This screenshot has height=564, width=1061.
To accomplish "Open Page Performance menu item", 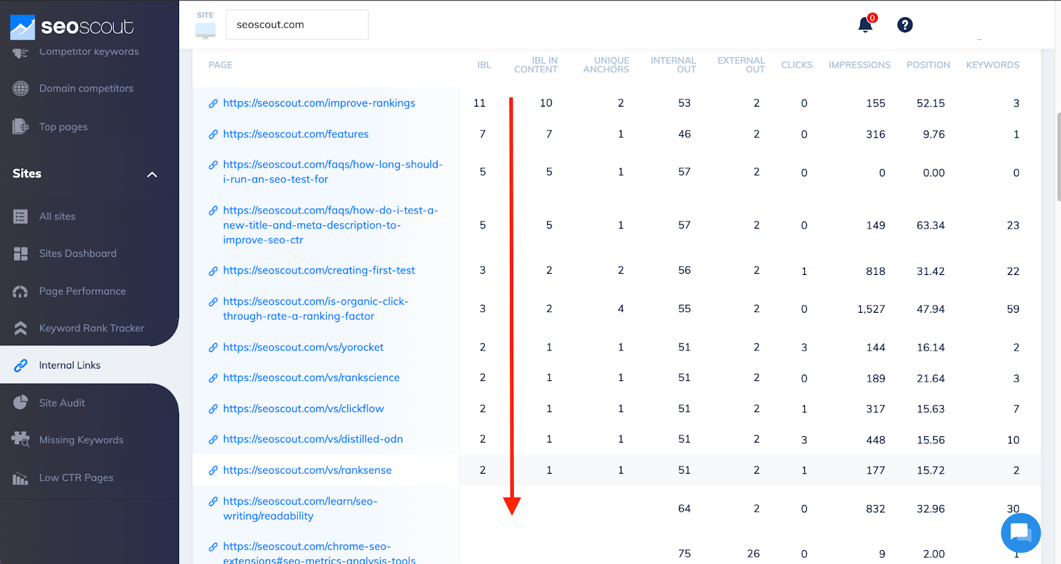I will (x=82, y=291).
